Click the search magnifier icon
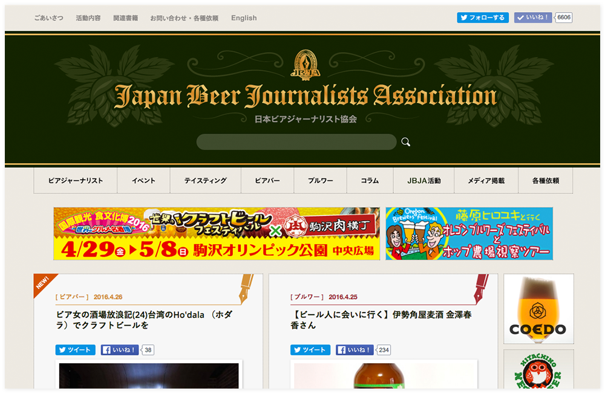The image size is (605, 394). click(x=405, y=142)
